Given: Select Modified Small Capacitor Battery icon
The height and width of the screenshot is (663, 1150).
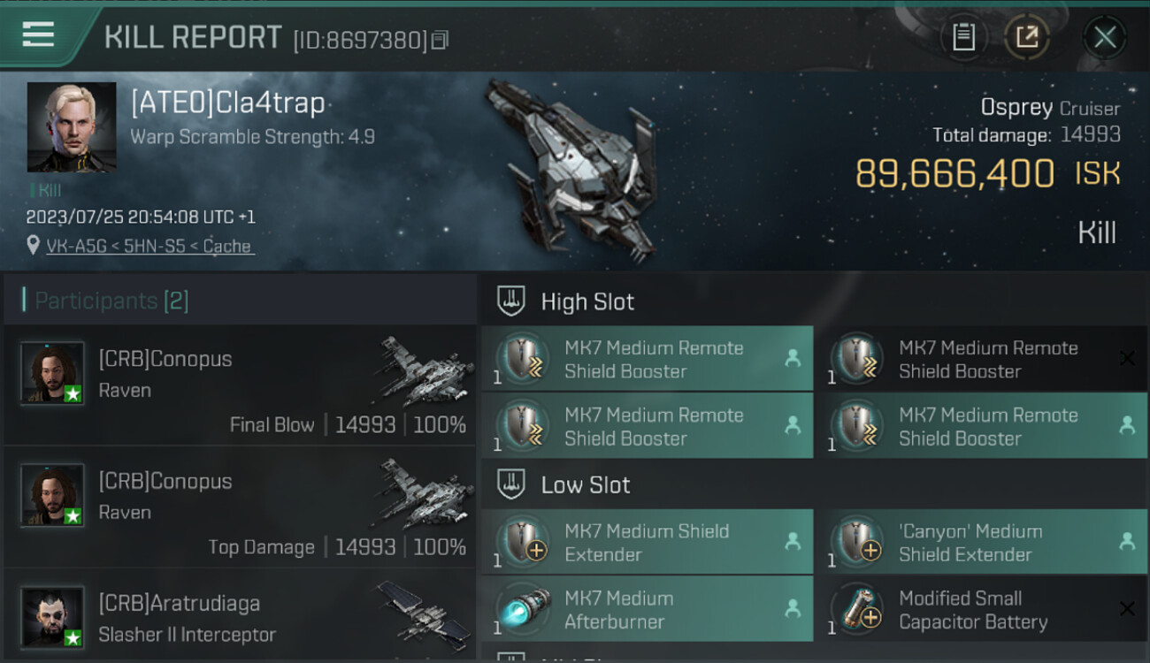Looking at the screenshot, I should click(858, 610).
